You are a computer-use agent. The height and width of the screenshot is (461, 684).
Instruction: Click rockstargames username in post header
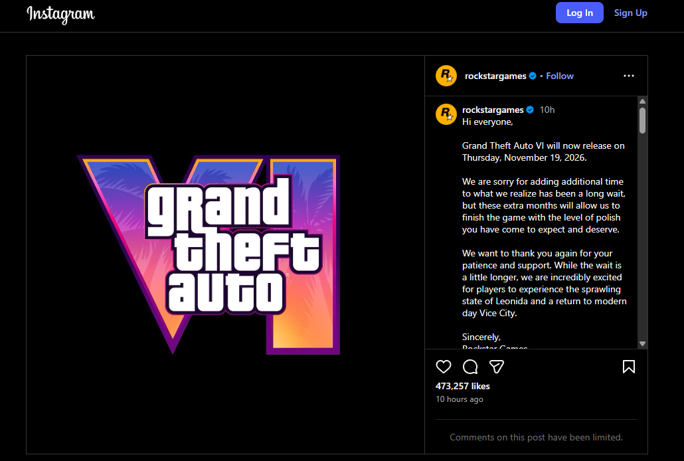point(495,76)
